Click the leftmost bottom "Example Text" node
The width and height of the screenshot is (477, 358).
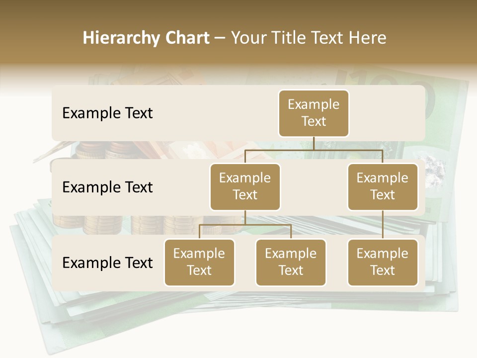click(199, 263)
